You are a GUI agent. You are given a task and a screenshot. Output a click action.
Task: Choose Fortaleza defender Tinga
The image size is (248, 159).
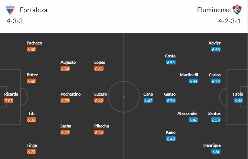click(32, 145)
